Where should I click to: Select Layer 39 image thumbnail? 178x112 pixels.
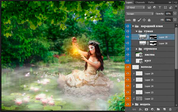(x=143, y=37)
